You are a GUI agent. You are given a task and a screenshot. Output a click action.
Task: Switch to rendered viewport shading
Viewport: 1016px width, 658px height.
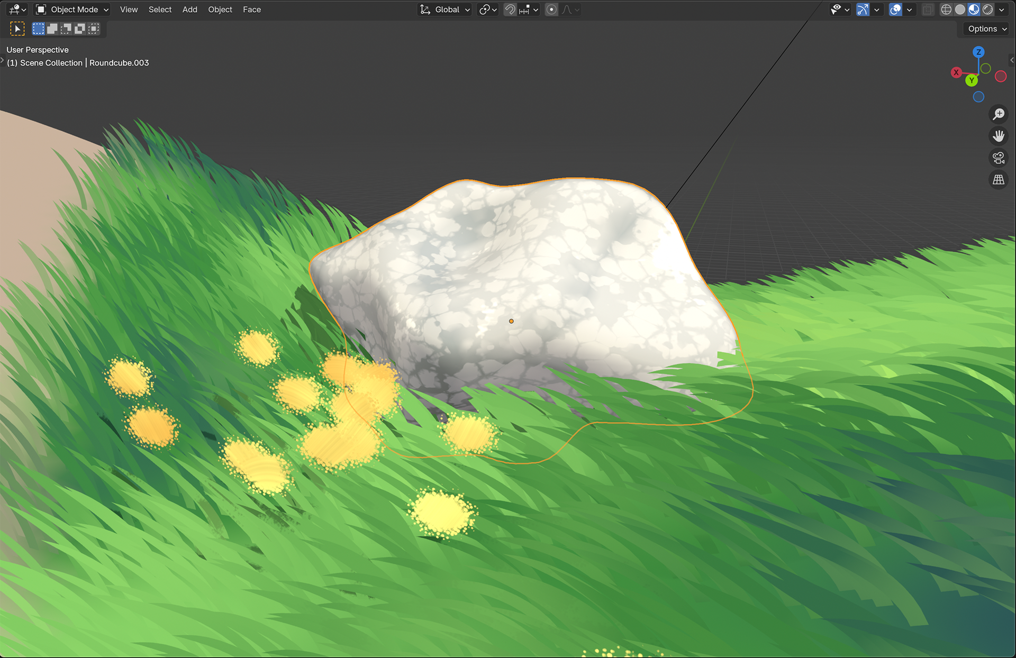click(987, 10)
